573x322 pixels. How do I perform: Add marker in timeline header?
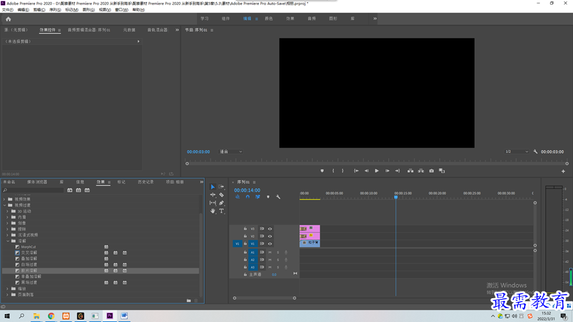pos(268,197)
